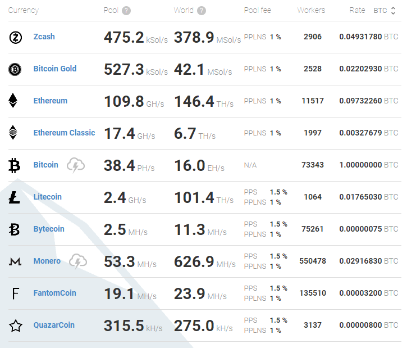This screenshot has height=348, width=407.
Task: Click the cloud lightning icon beside Bitcoin
Action: (76, 165)
